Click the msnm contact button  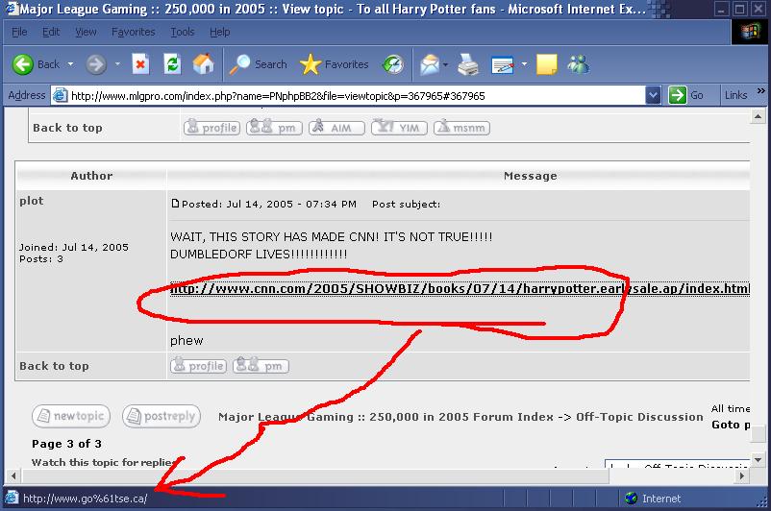coord(461,128)
